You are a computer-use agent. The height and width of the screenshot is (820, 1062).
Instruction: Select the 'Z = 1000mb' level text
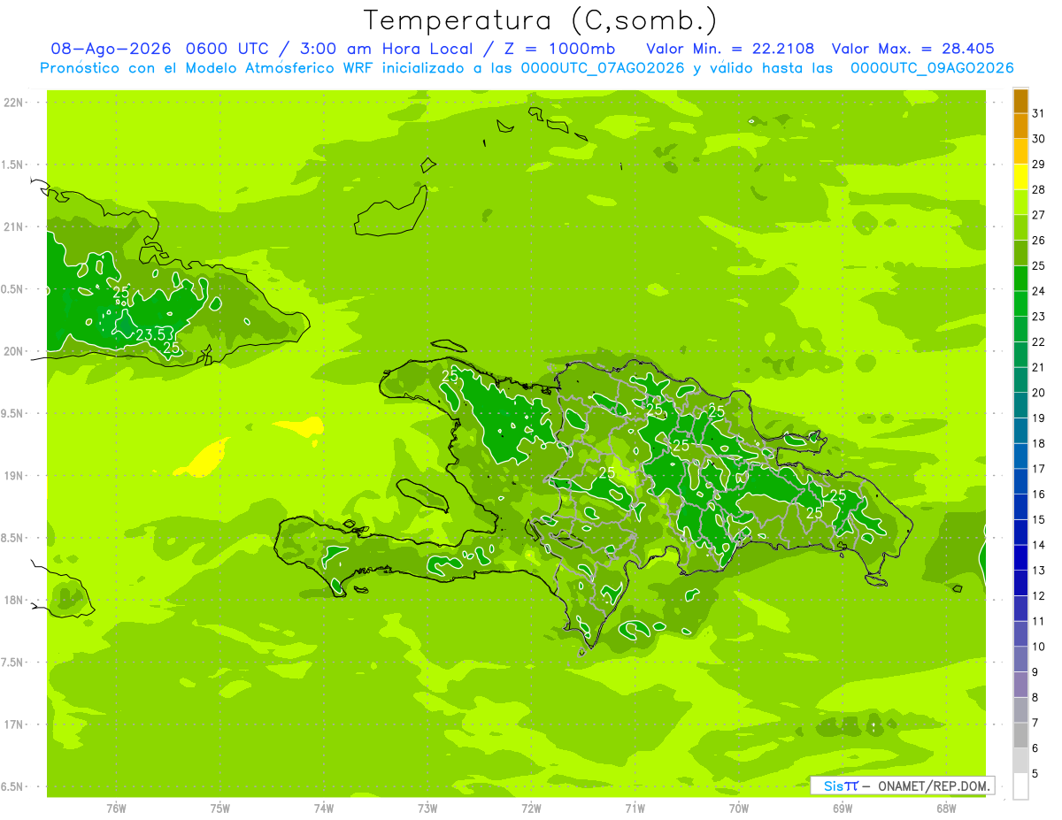click(558, 49)
